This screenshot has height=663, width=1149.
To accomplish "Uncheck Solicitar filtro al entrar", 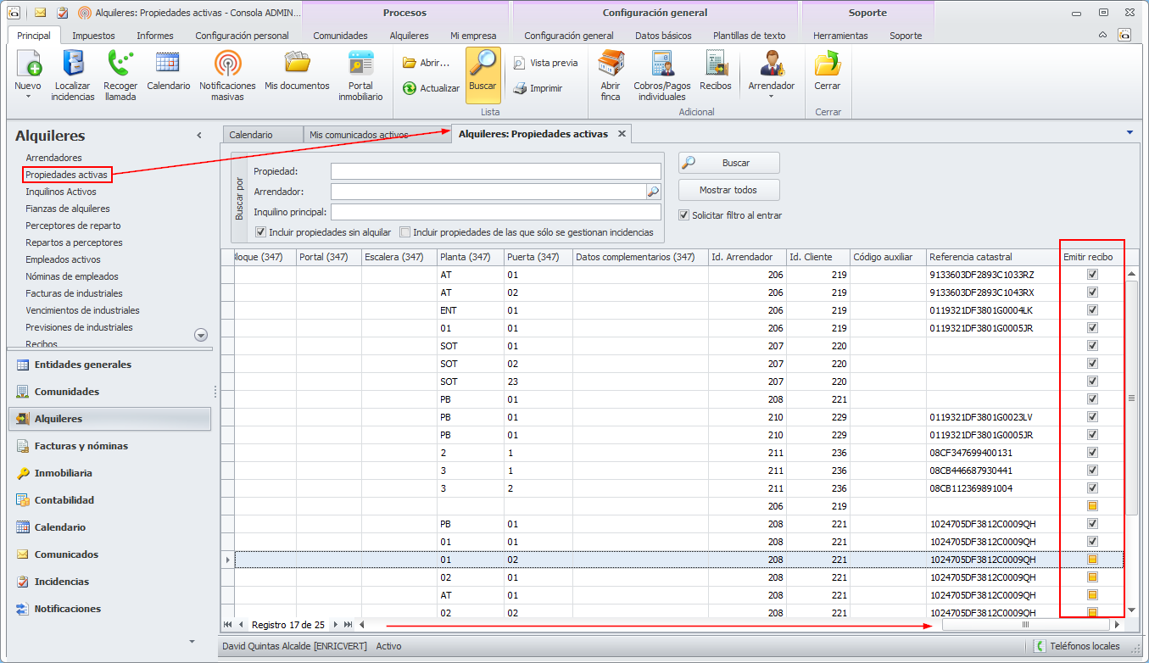I will point(684,215).
